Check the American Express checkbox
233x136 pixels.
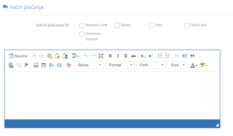82,34
